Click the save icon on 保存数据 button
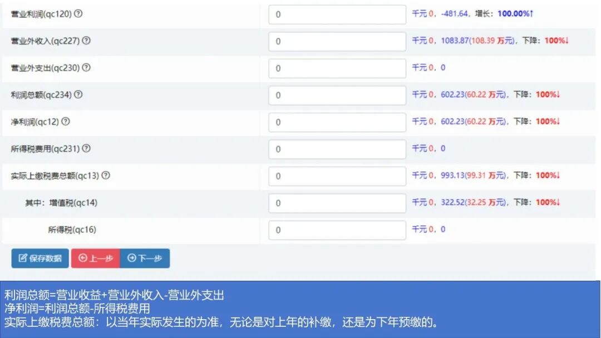 (x=21, y=257)
